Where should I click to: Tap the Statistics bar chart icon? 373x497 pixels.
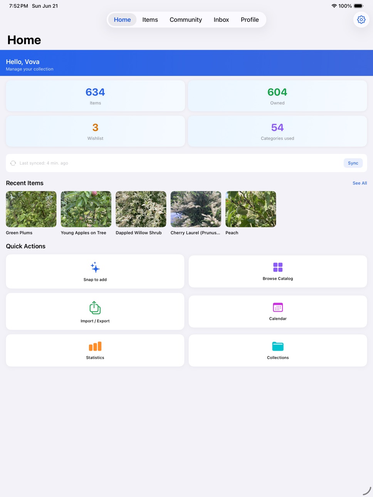95,346
